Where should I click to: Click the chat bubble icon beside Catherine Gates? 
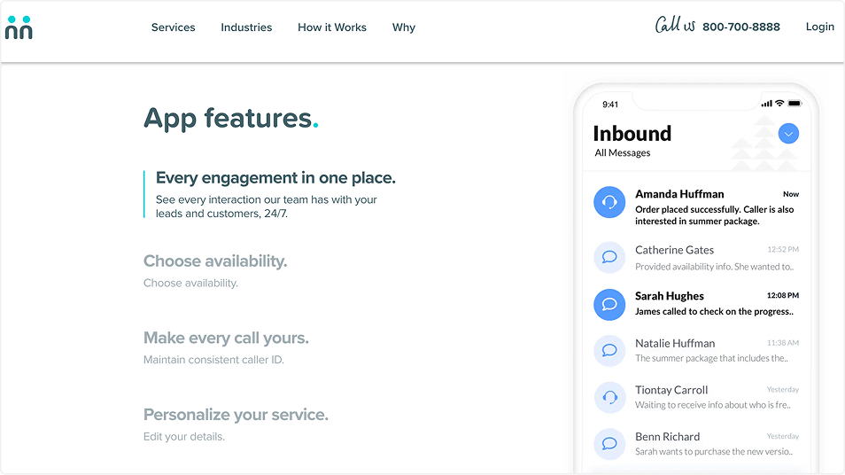(x=609, y=257)
